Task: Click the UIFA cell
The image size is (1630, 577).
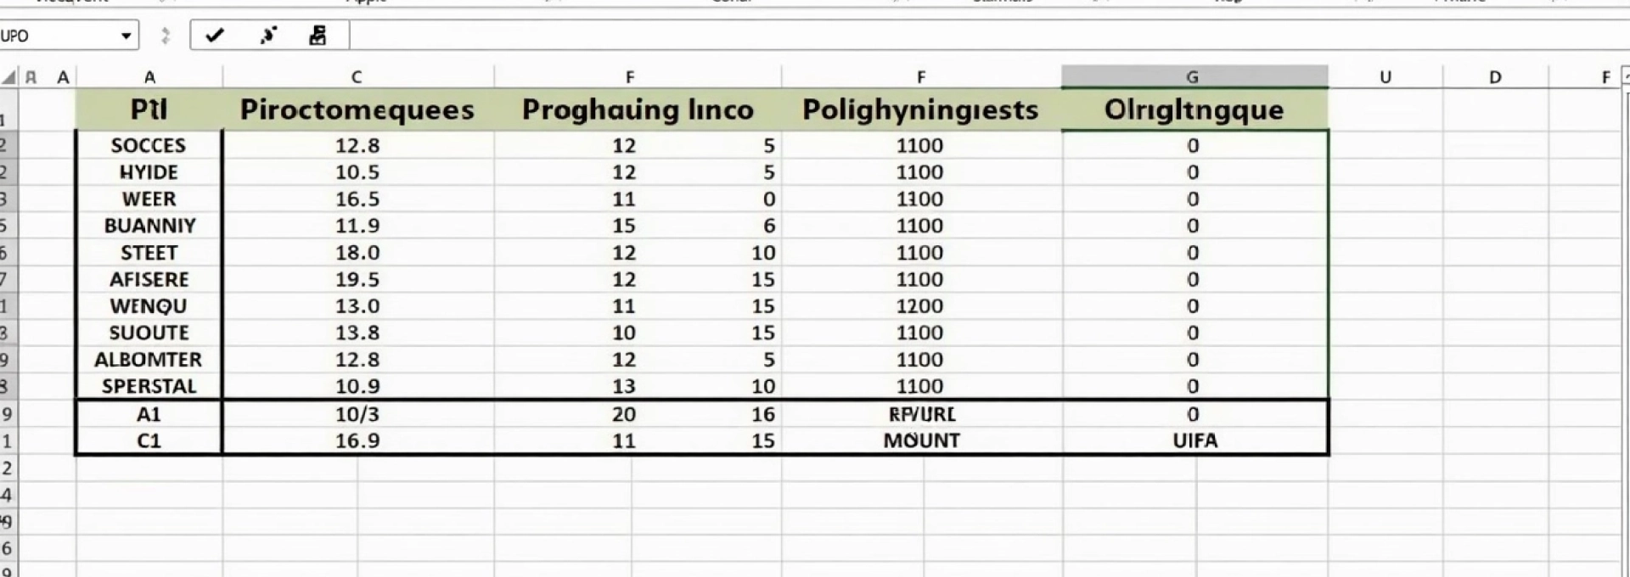Action: [x=1195, y=440]
